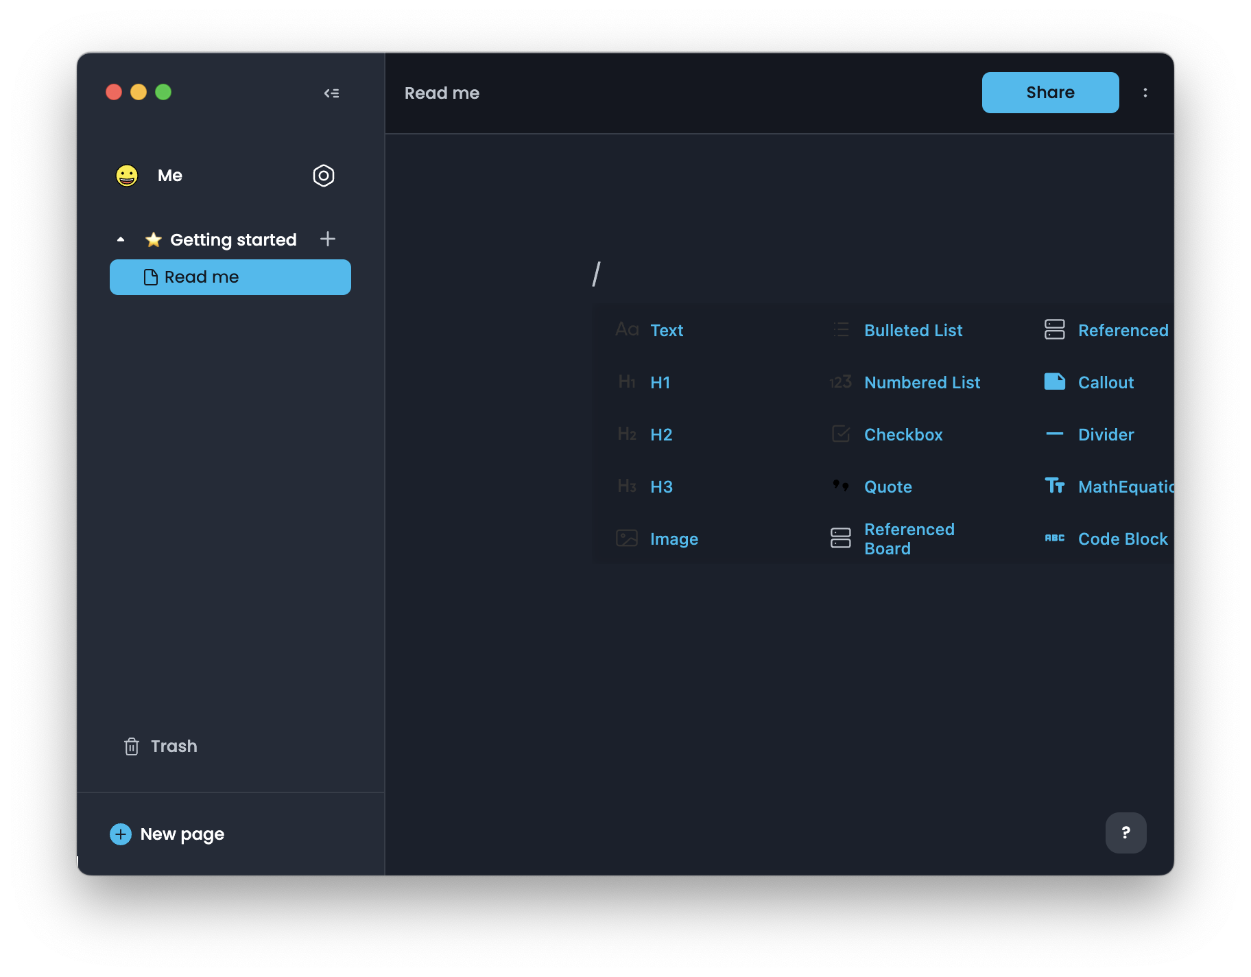Click the smiley avatar next to Me
Screen dimensions: 1251x977
pos(127,176)
